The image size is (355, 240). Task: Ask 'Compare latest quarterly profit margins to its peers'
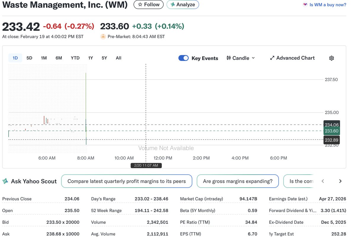click(127, 181)
